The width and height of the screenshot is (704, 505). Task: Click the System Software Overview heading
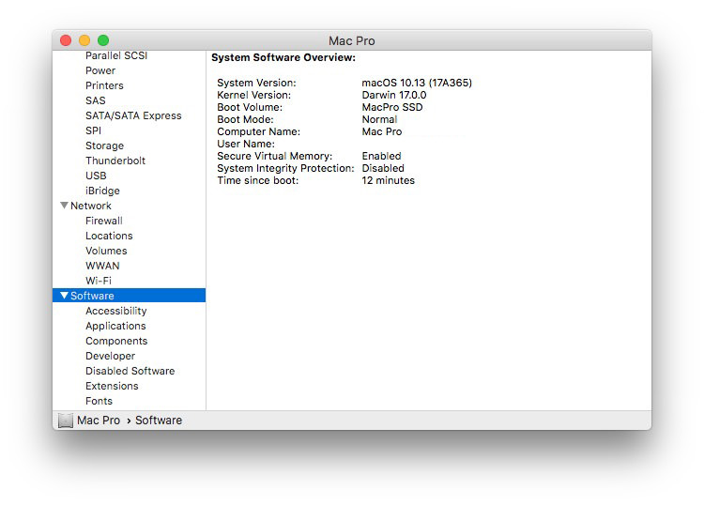click(283, 58)
